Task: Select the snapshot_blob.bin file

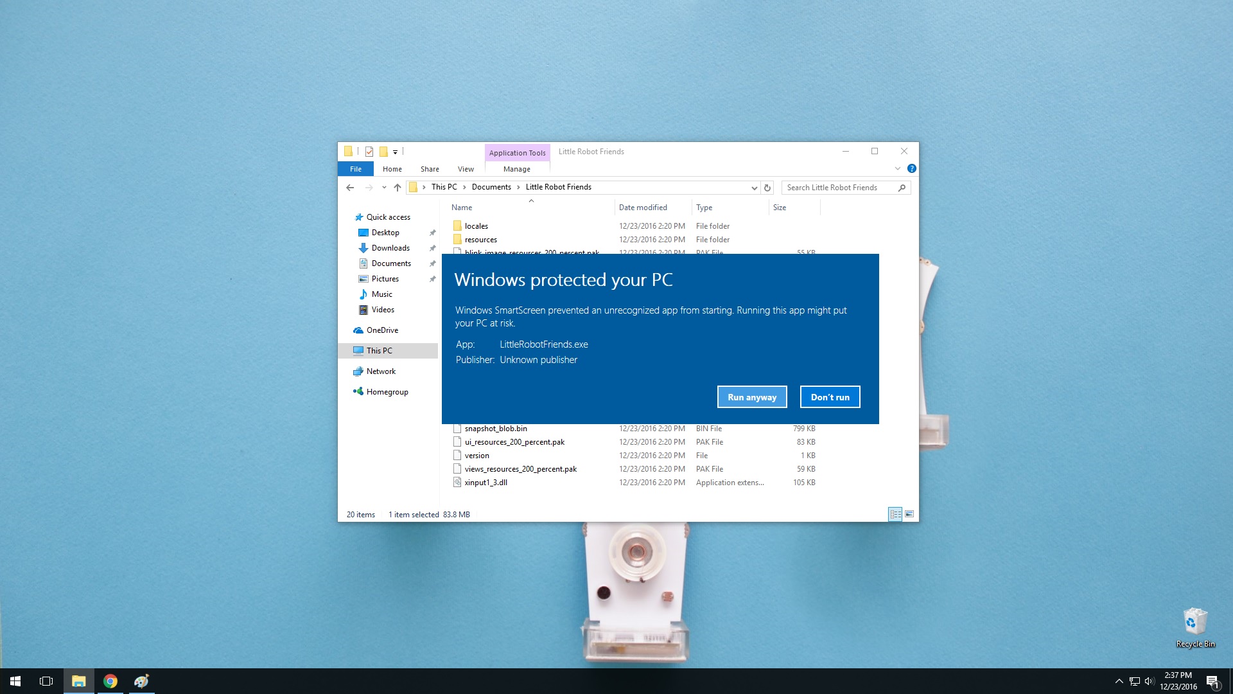Action: (495, 428)
